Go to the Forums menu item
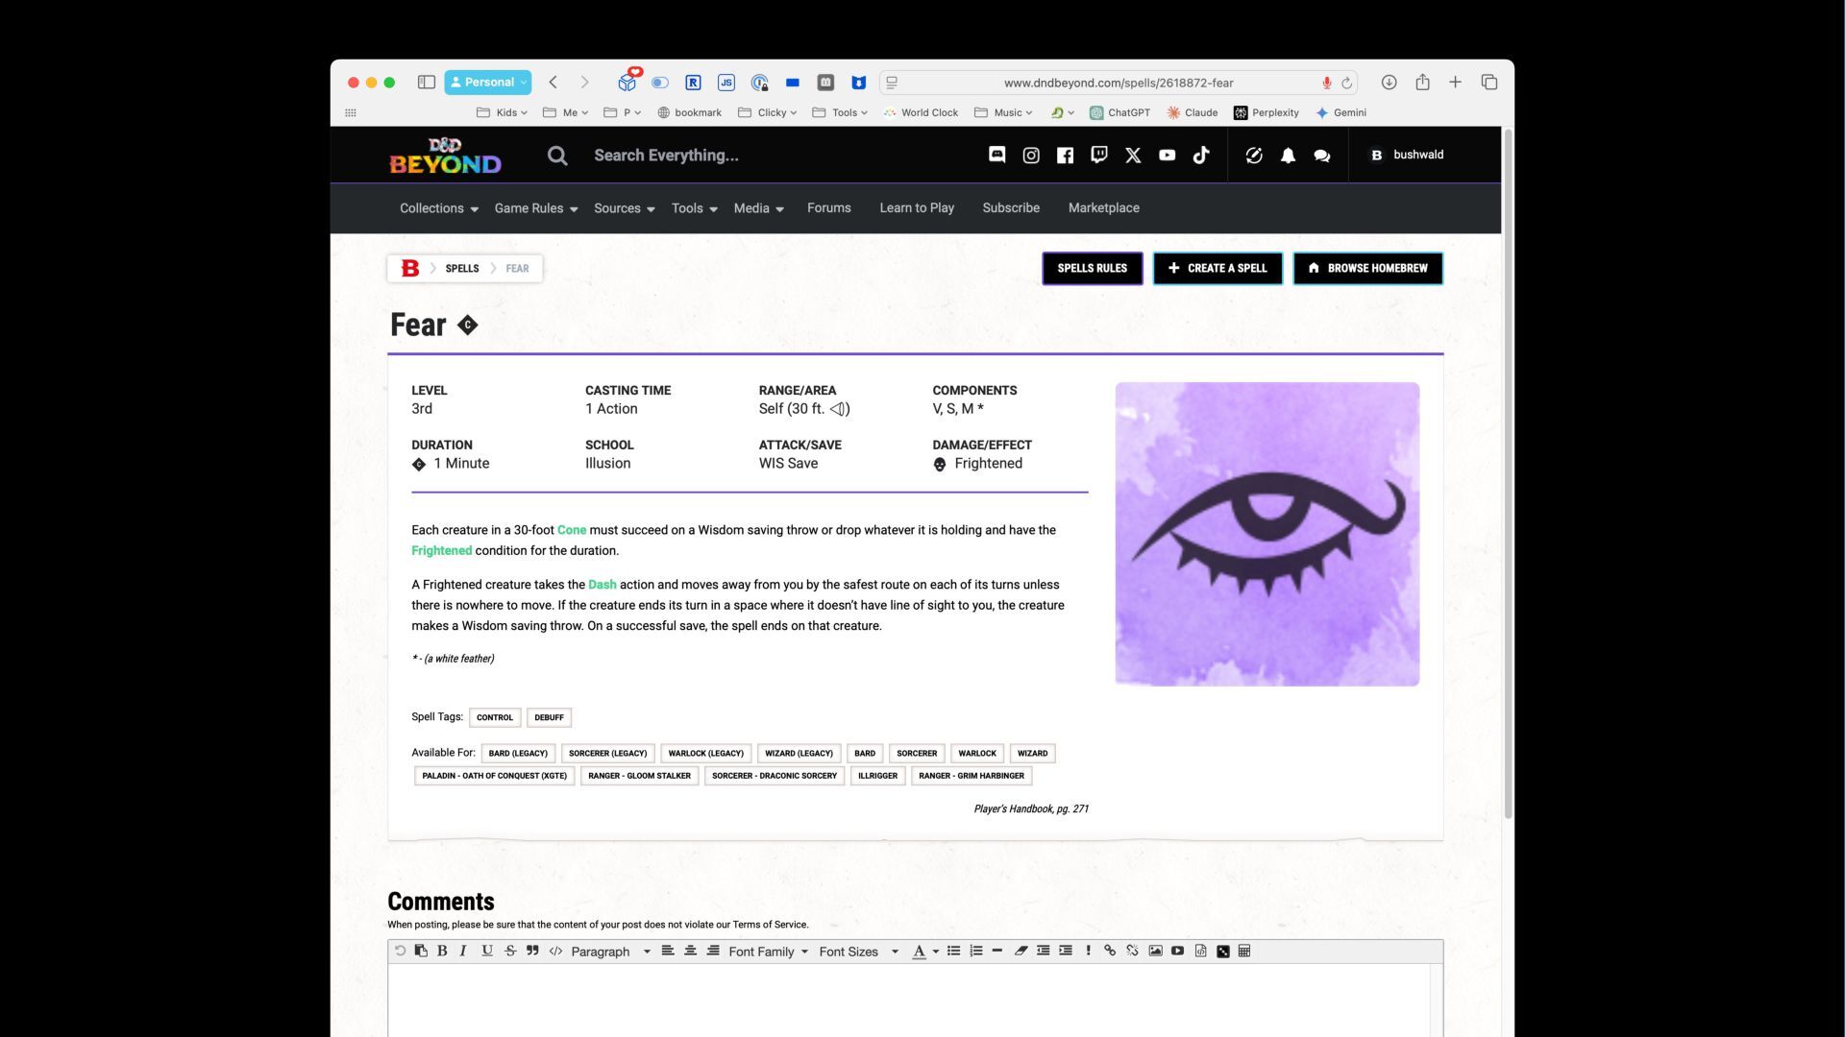Screen dimensions: 1845x1037 click(x=829, y=208)
